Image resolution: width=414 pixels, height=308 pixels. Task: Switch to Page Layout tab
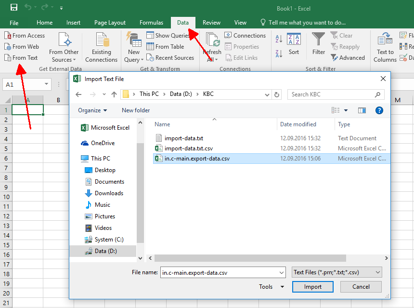tap(110, 23)
